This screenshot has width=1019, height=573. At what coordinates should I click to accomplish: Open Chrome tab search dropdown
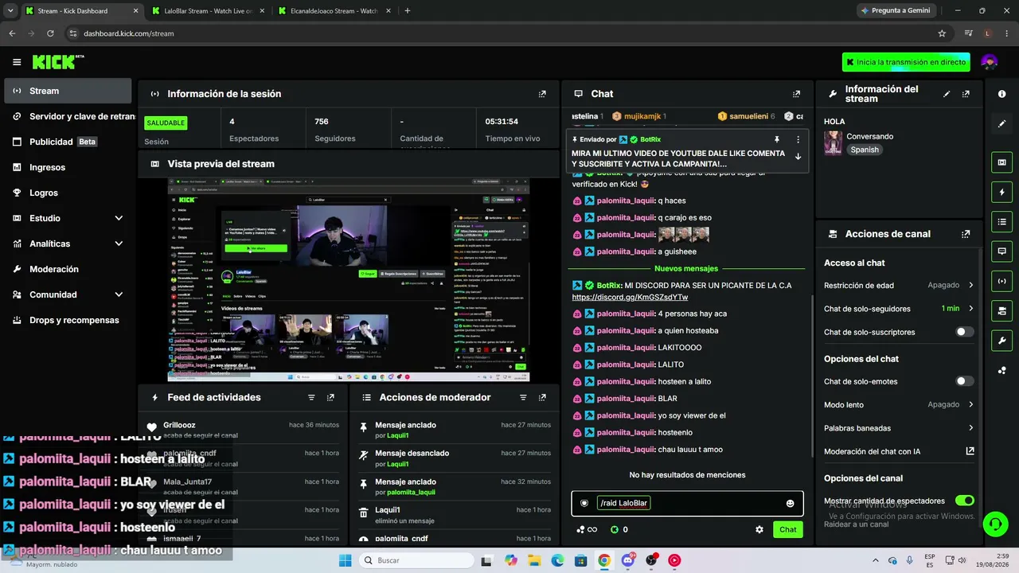tap(10, 11)
